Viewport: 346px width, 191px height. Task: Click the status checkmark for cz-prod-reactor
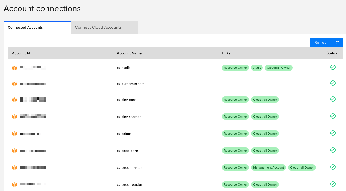[333, 184]
